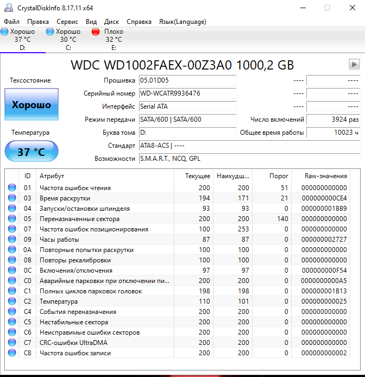Viewport: 365px width, 377px height.
Task: Click the Raw-значения column header
Action: pos(321,176)
